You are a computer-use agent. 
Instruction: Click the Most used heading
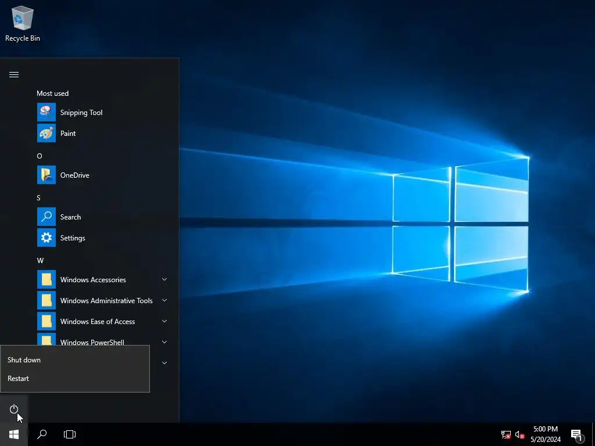pyautogui.click(x=53, y=93)
